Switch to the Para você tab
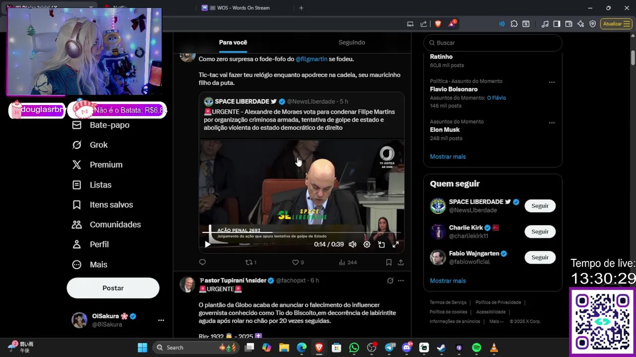This screenshot has width=636, height=357. [x=233, y=42]
